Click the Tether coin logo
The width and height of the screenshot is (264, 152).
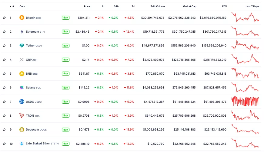click(22, 46)
